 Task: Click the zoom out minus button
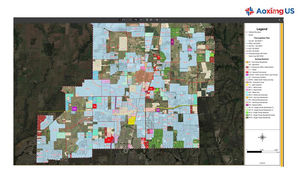[x=130, y=20]
